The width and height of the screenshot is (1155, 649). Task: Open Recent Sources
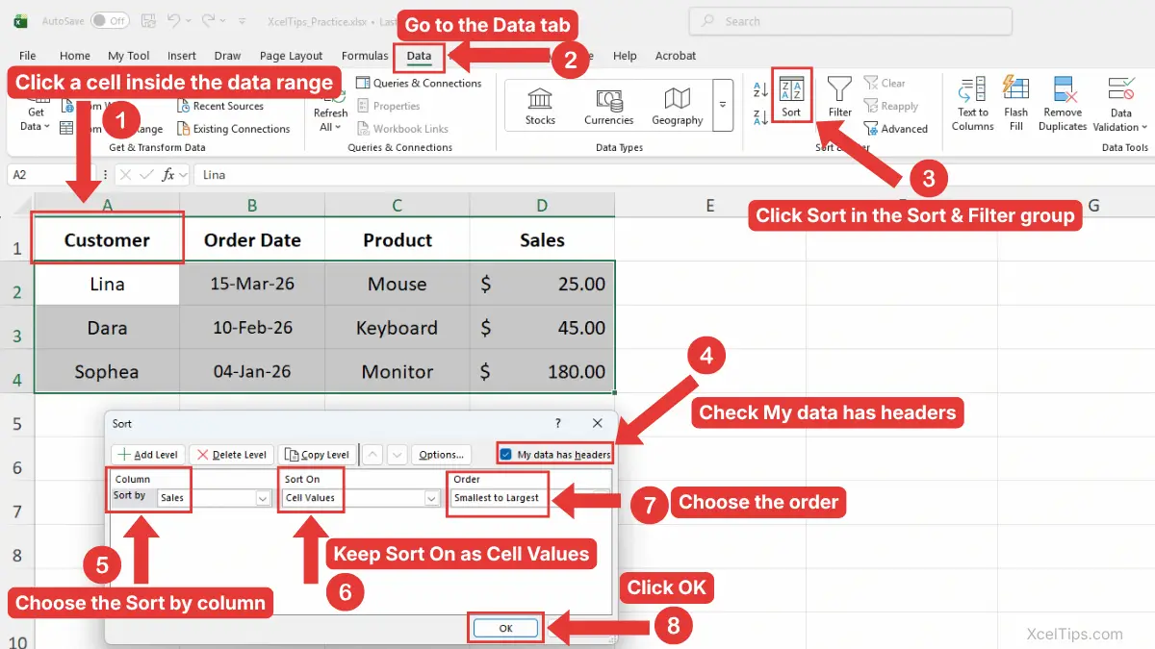(x=219, y=106)
